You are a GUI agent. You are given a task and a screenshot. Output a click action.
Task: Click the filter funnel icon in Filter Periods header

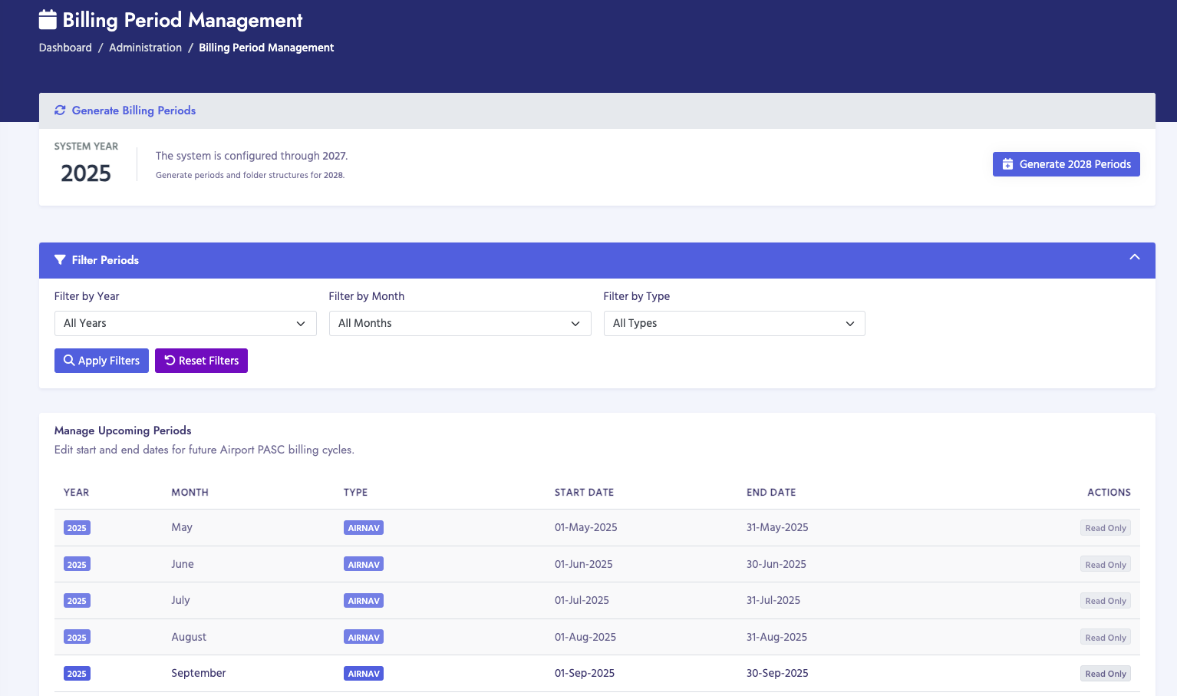[61, 259]
